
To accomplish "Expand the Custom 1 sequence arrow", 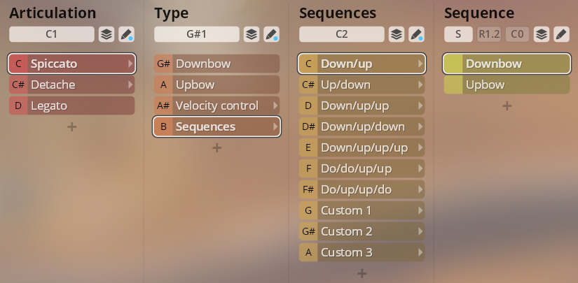I will 420,210.
